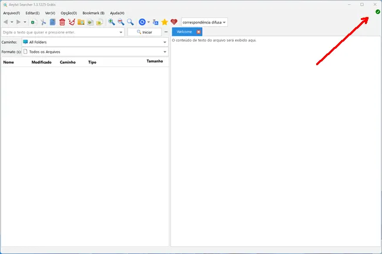The width and height of the screenshot is (382, 254).
Task: Click the minus collapse button beside Iniciar
Action: (x=166, y=32)
